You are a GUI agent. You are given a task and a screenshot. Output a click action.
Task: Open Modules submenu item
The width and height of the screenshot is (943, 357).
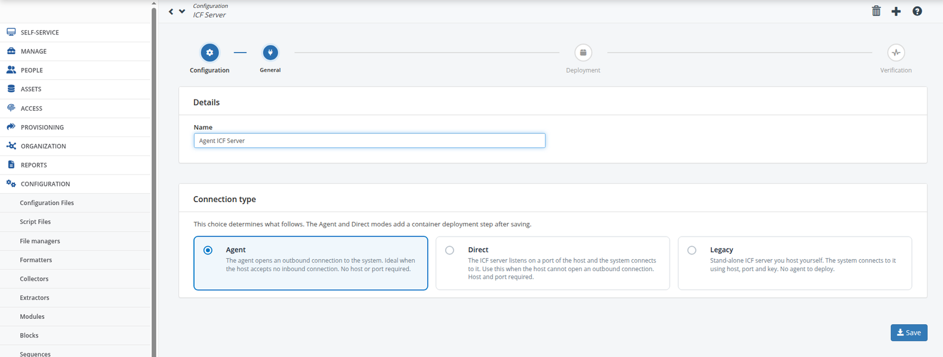[x=32, y=316]
